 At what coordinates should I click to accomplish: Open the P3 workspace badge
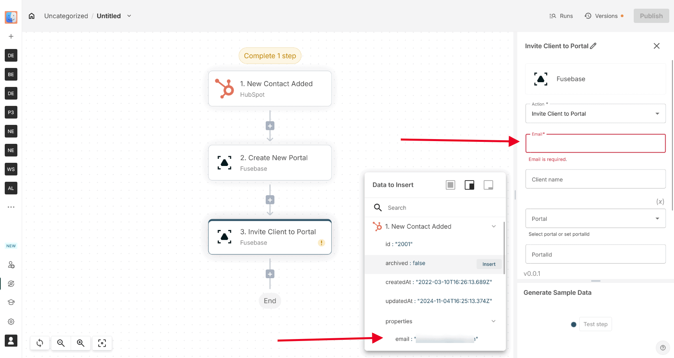tap(11, 112)
